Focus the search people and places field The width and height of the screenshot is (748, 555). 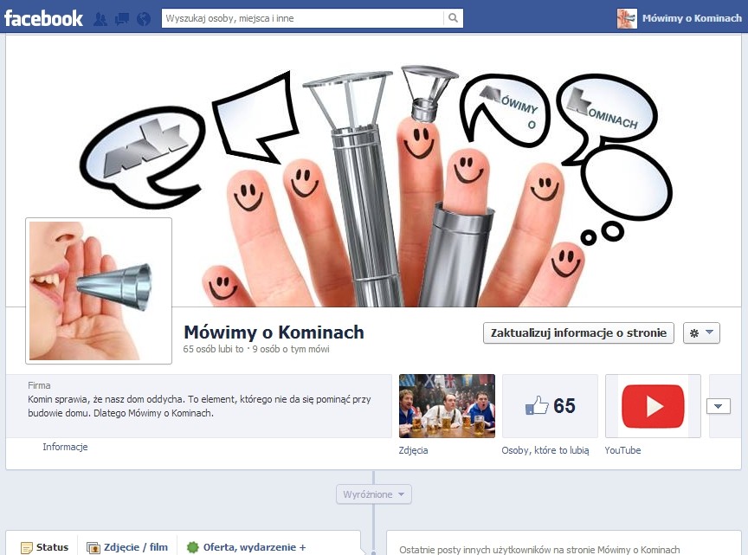coord(303,18)
